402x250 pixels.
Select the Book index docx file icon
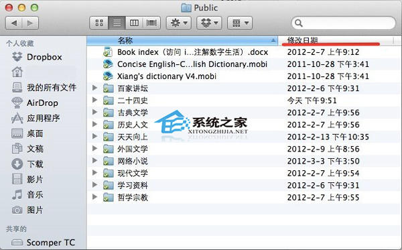[108, 52]
